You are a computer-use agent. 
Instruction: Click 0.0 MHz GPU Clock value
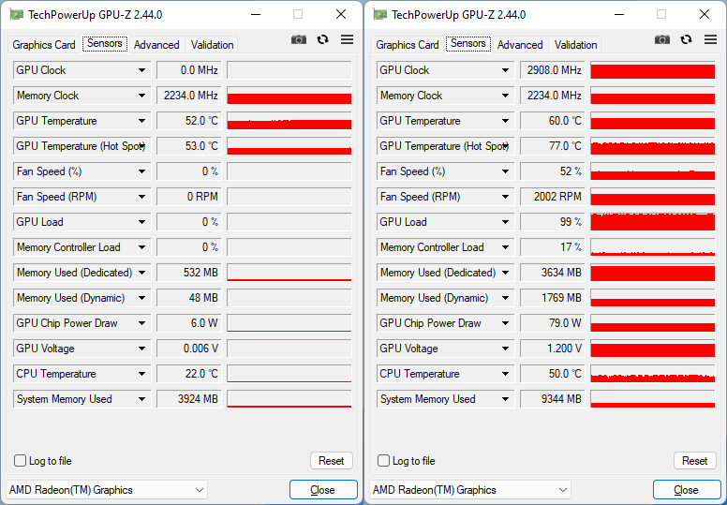tap(189, 70)
